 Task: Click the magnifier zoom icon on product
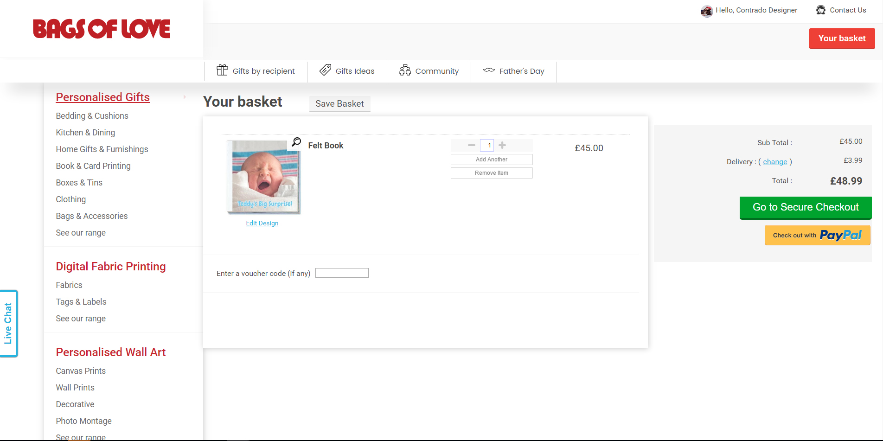pyautogui.click(x=296, y=142)
